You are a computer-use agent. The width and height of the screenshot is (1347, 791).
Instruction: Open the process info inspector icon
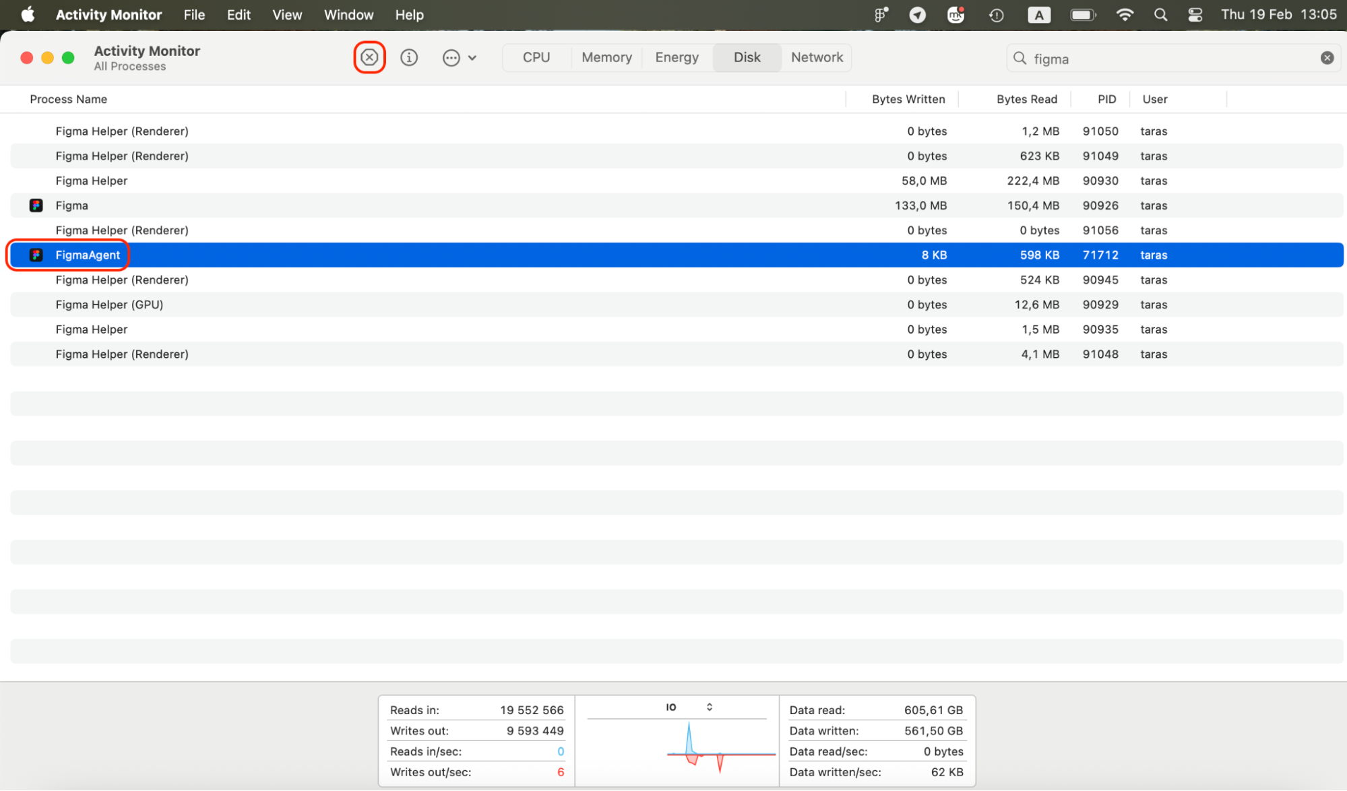click(409, 57)
